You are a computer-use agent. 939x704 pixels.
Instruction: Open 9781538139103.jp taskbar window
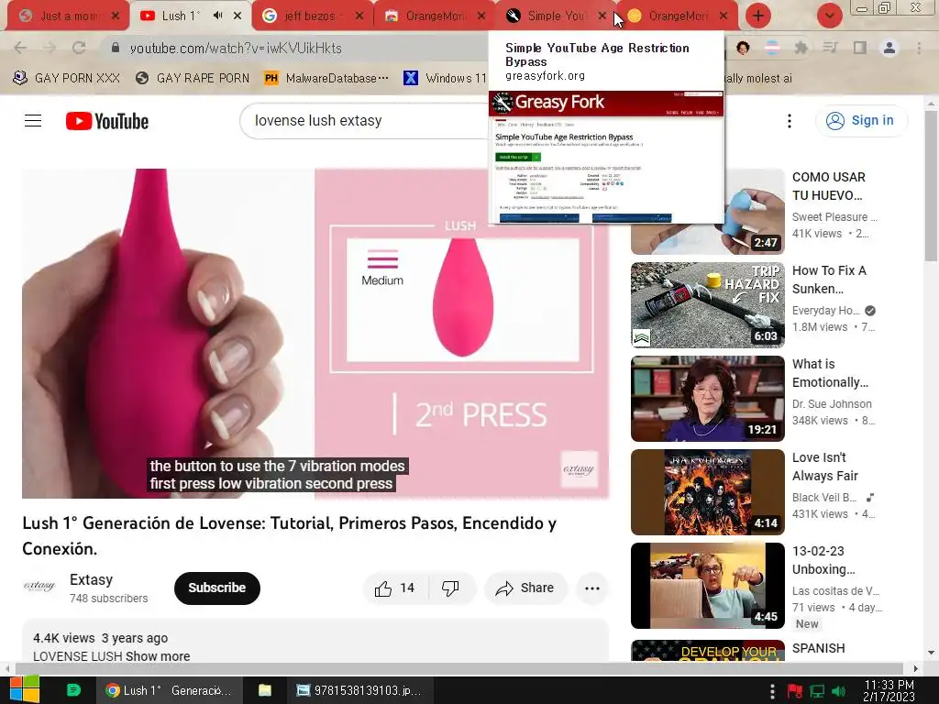(x=359, y=690)
